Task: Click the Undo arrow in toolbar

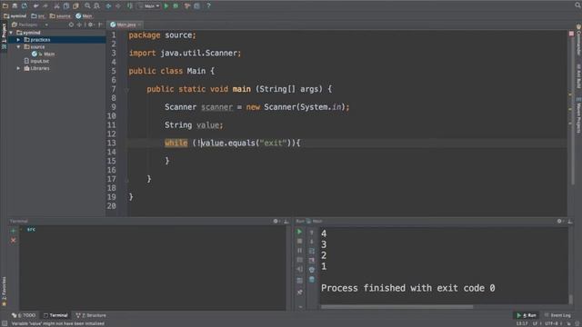Action: click(x=36, y=6)
